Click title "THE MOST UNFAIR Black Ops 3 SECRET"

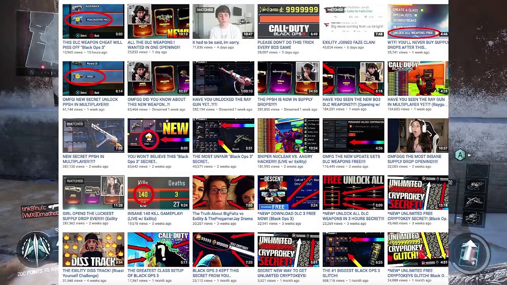click(x=223, y=159)
